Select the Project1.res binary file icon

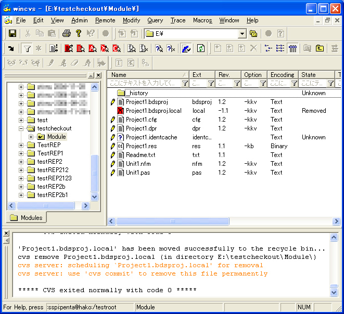[120, 146]
